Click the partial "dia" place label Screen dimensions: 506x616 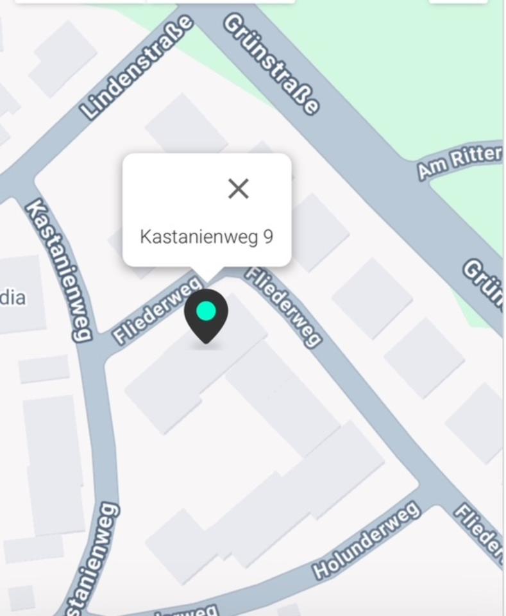[x=13, y=297]
